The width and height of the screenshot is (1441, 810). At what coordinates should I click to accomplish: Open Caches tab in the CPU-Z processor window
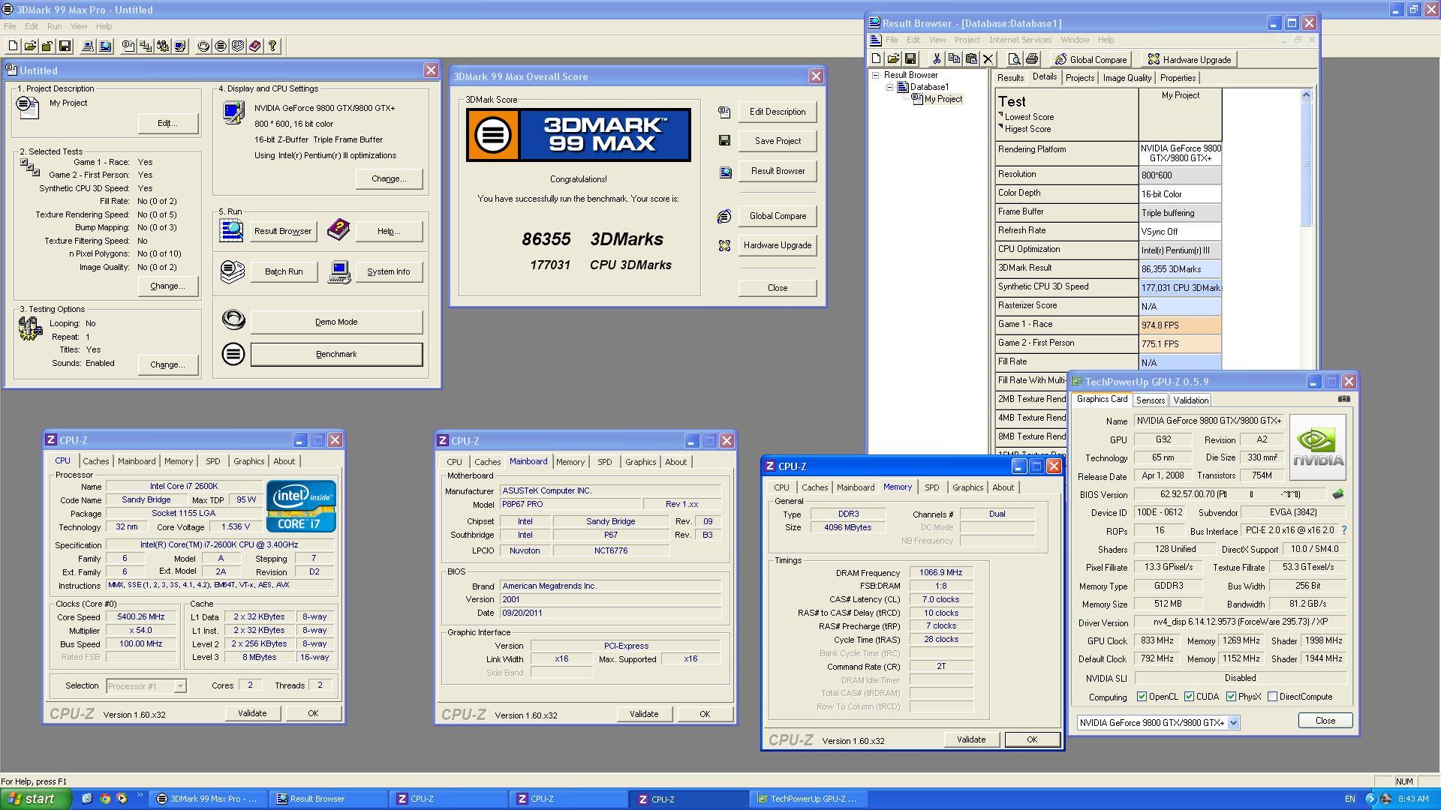95,461
